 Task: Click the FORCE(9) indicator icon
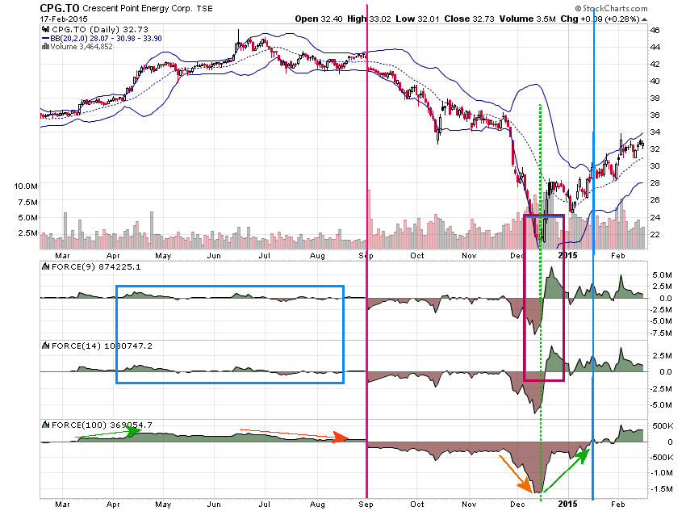(x=45, y=266)
